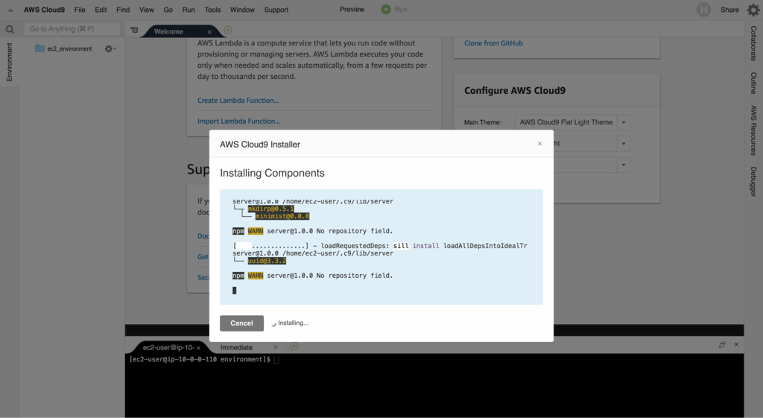Open the Run menu
The width and height of the screenshot is (763, 418).
point(189,10)
